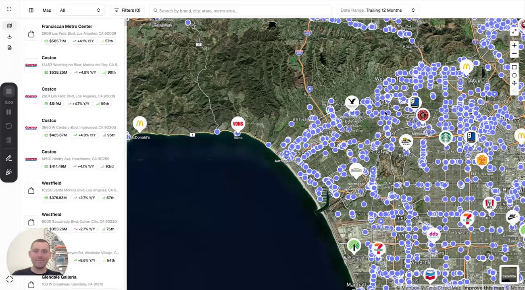This screenshot has height=290, width=525.
Task: Click the dd's Discounts map marker
Action: pos(433,234)
